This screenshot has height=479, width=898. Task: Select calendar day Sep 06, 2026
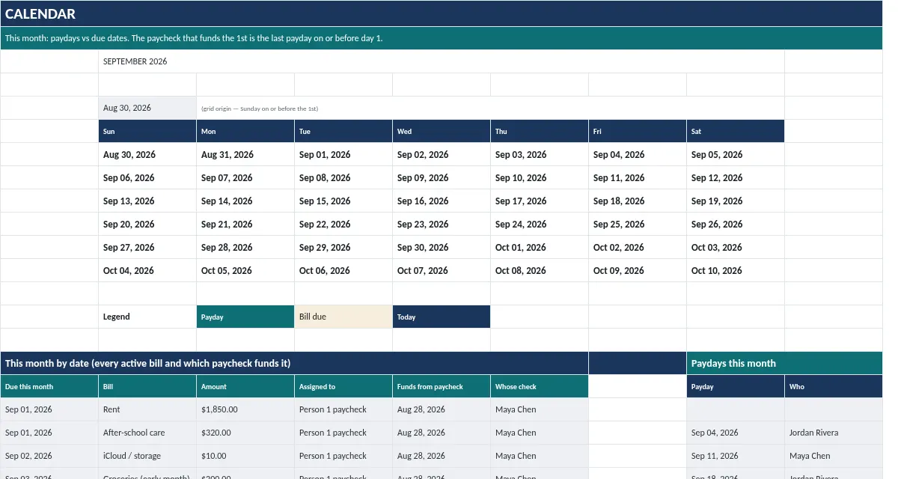(147, 177)
